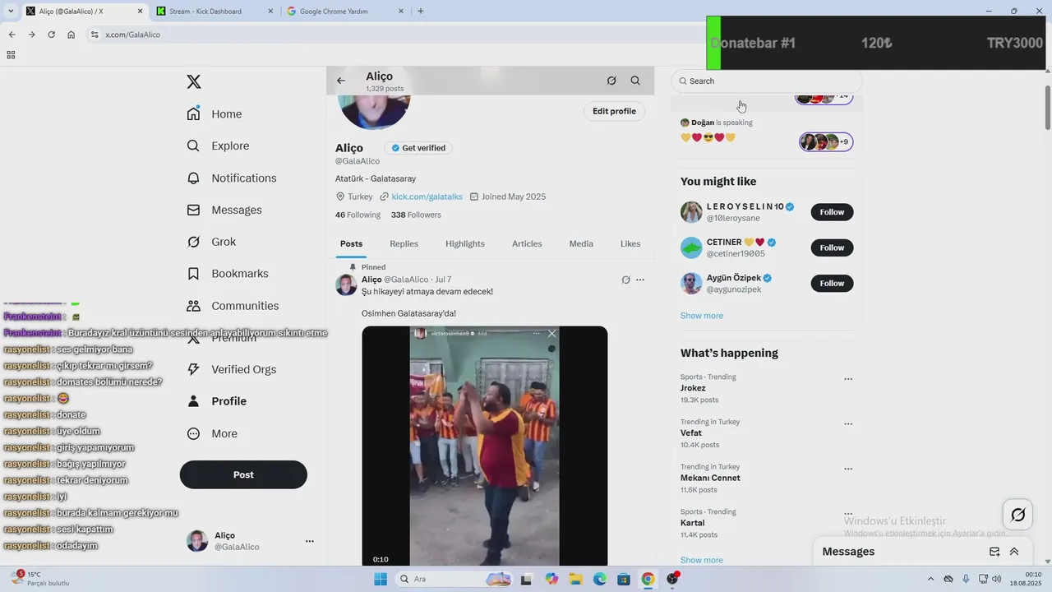Viewport: 1052px width, 592px height.
Task: Click the floating Grok button
Action: (1017, 515)
